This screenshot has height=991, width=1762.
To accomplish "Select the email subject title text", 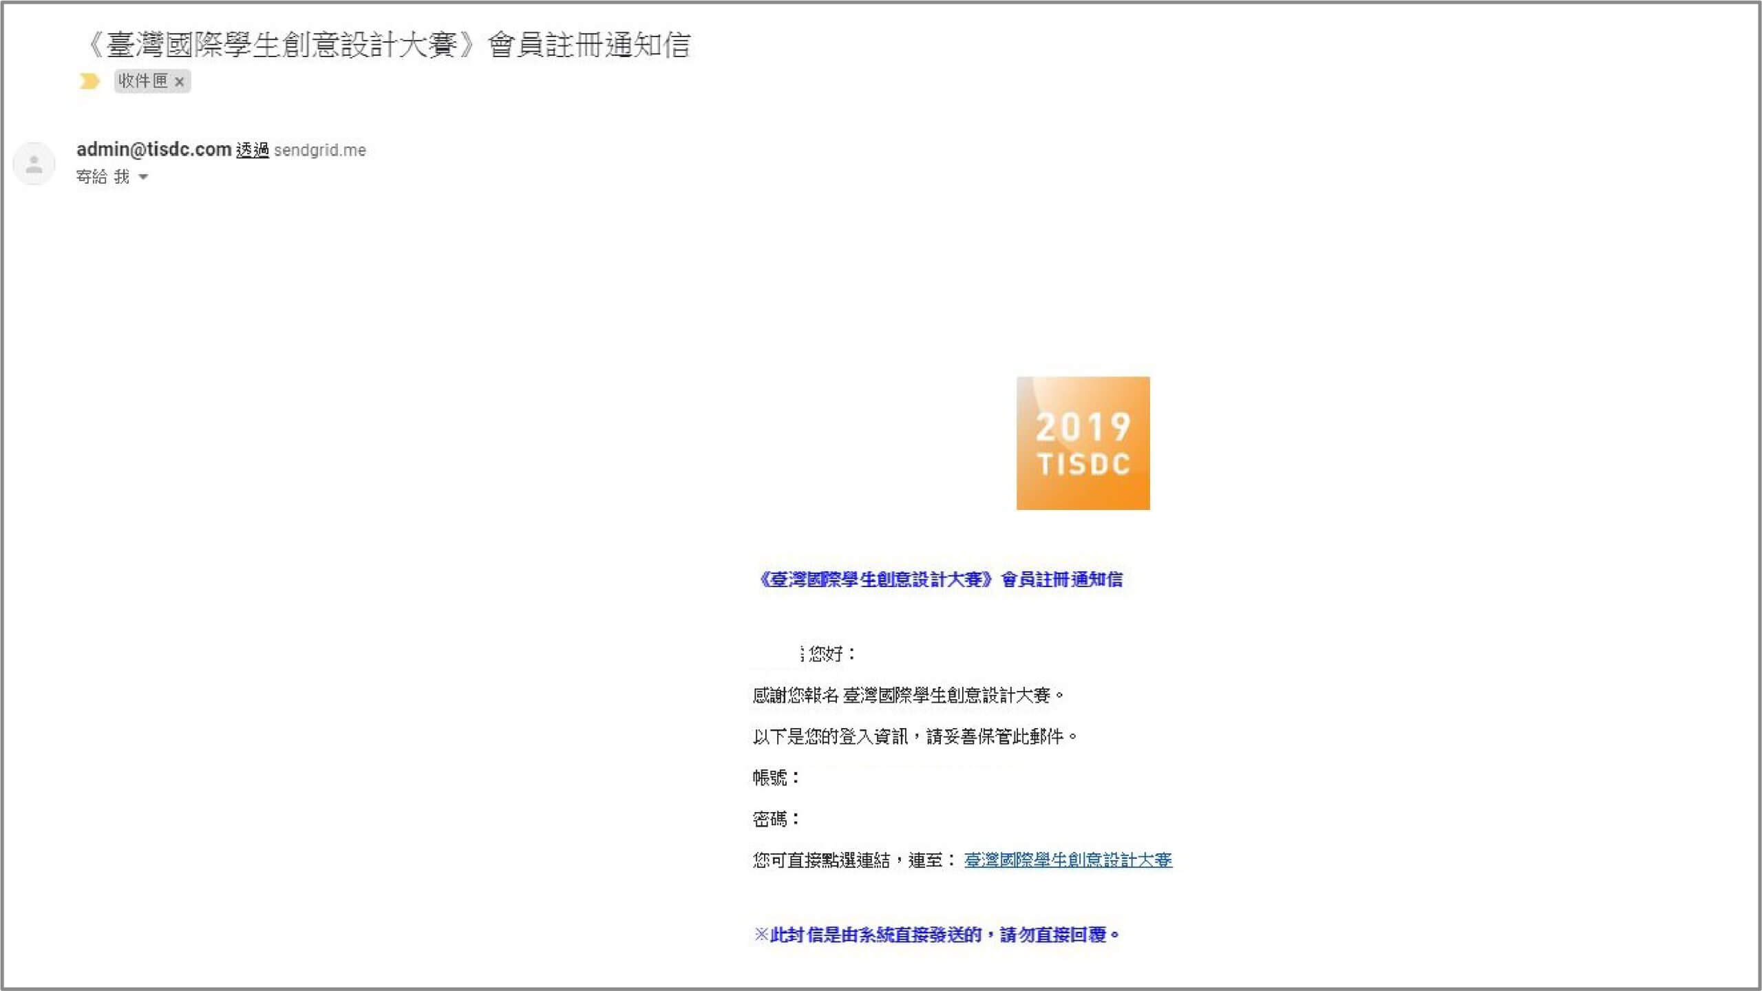I will pyautogui.click(x=385, y=47).
